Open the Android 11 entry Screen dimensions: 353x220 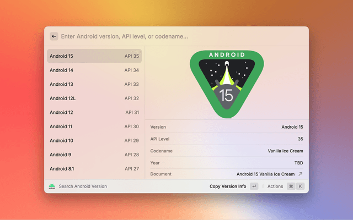[94, 127]
